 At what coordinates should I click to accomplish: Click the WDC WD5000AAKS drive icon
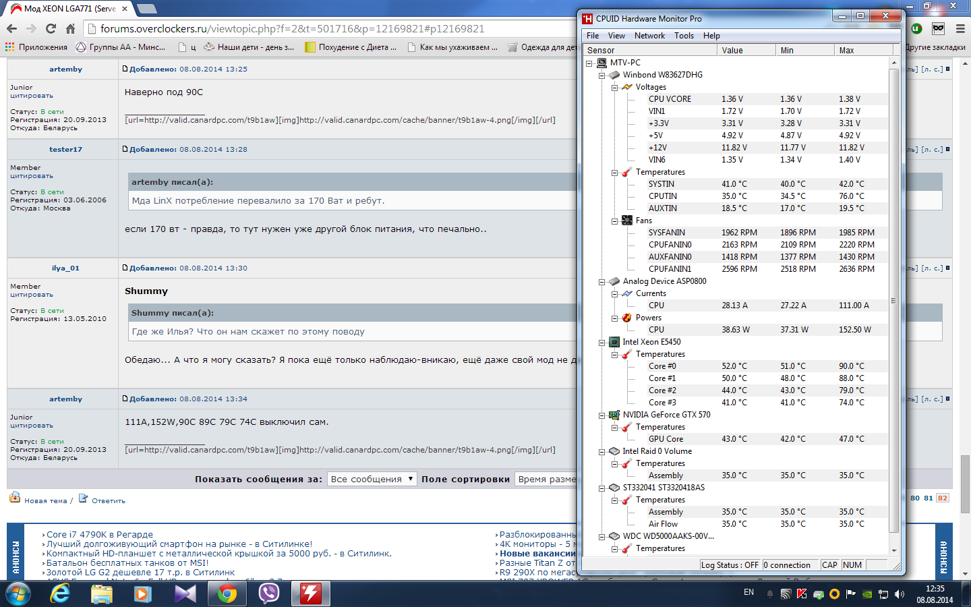point(614,536)
